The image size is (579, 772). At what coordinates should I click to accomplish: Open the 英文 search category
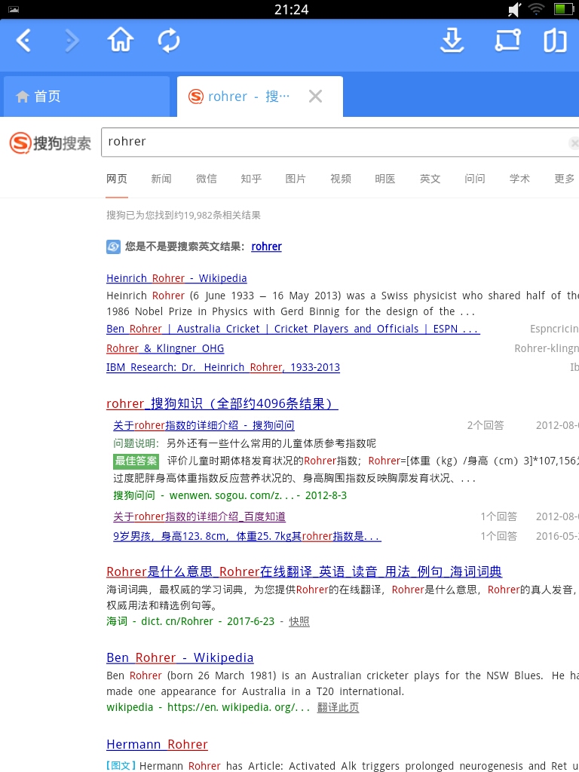click(430, 179)
